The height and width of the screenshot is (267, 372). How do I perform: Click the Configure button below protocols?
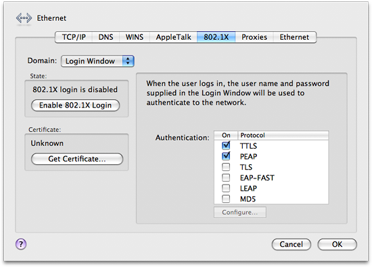(x=240, y=212)
